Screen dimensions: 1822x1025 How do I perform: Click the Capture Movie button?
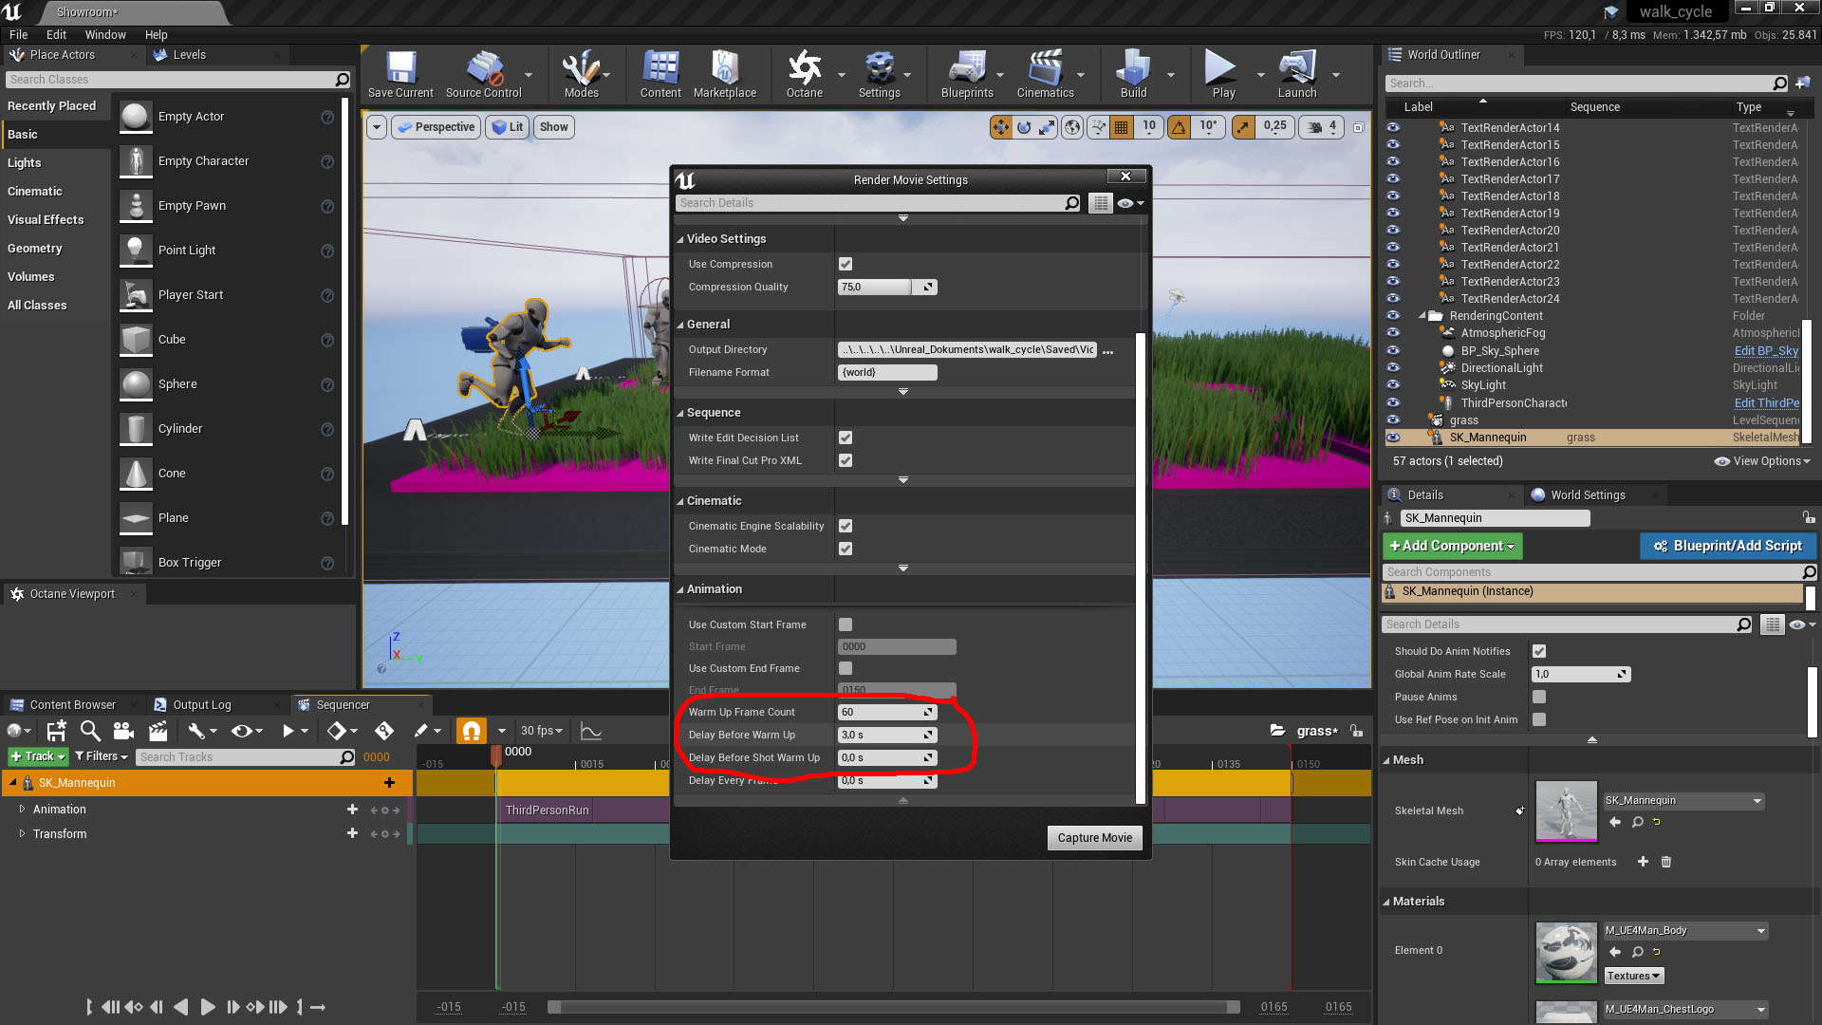1094,838
